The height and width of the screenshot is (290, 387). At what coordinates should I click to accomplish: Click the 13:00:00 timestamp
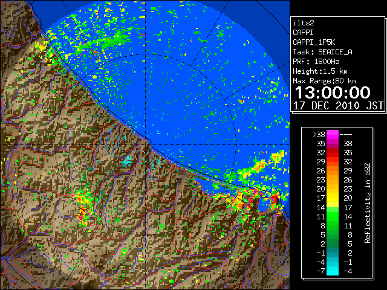click(x=333, y=92)
